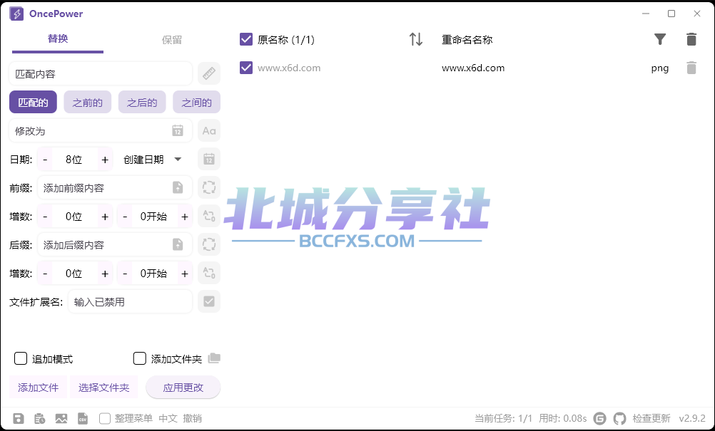This screenshot has height=431, width=715.
Task: Increase the 日期 digit count
Action: click(105, 160)
